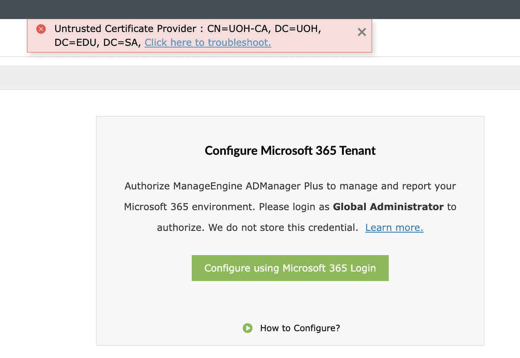The image size is (520, 358).
Task: Open the How to Configure tutorial
Action: pos(300,328)
